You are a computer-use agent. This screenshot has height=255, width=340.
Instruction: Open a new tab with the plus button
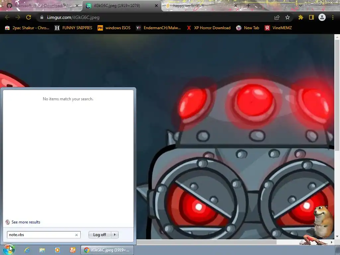point(248,6)
